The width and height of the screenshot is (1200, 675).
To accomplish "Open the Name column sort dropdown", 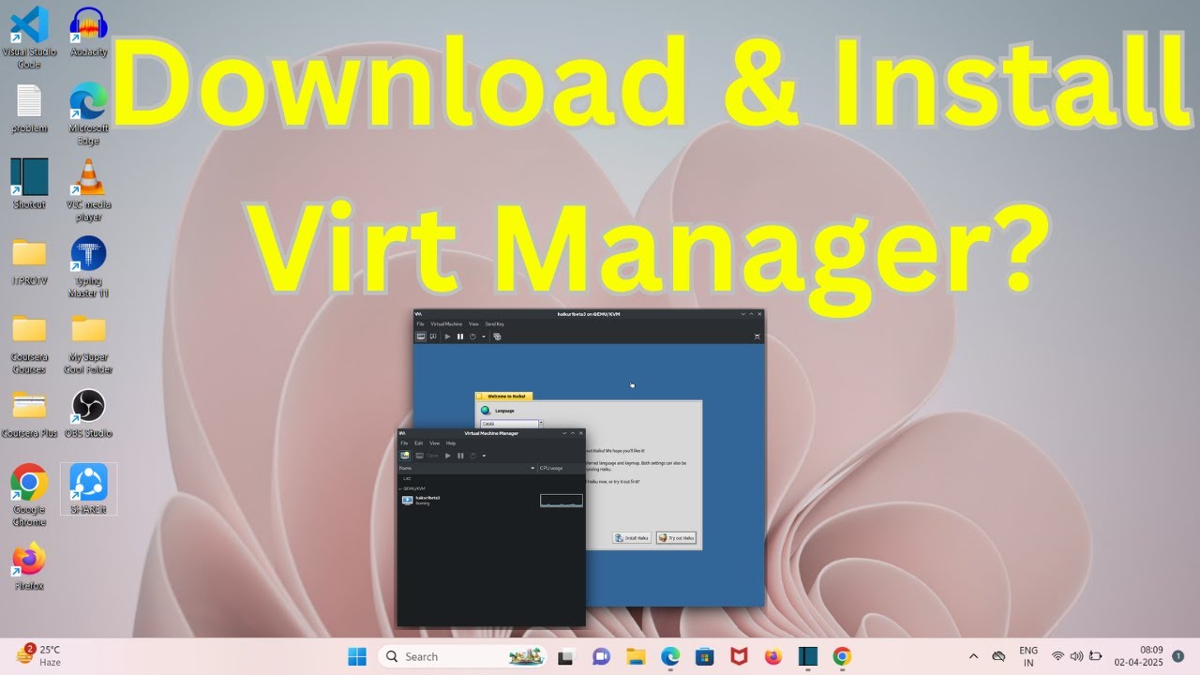I will 532,468.
